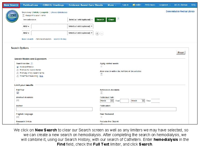Select Find all my search terms
The width and height of the screenshot is (200, 150).
click(x=18, y=70)
